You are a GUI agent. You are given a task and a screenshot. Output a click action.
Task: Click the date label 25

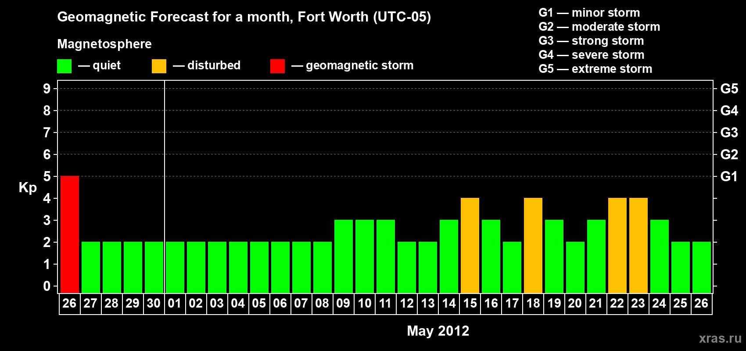pos(680,303)
